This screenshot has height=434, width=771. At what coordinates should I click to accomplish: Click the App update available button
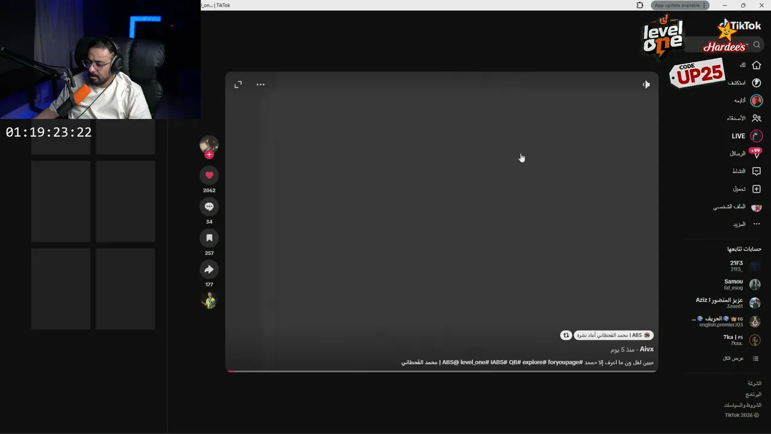(x=680, y=5)
